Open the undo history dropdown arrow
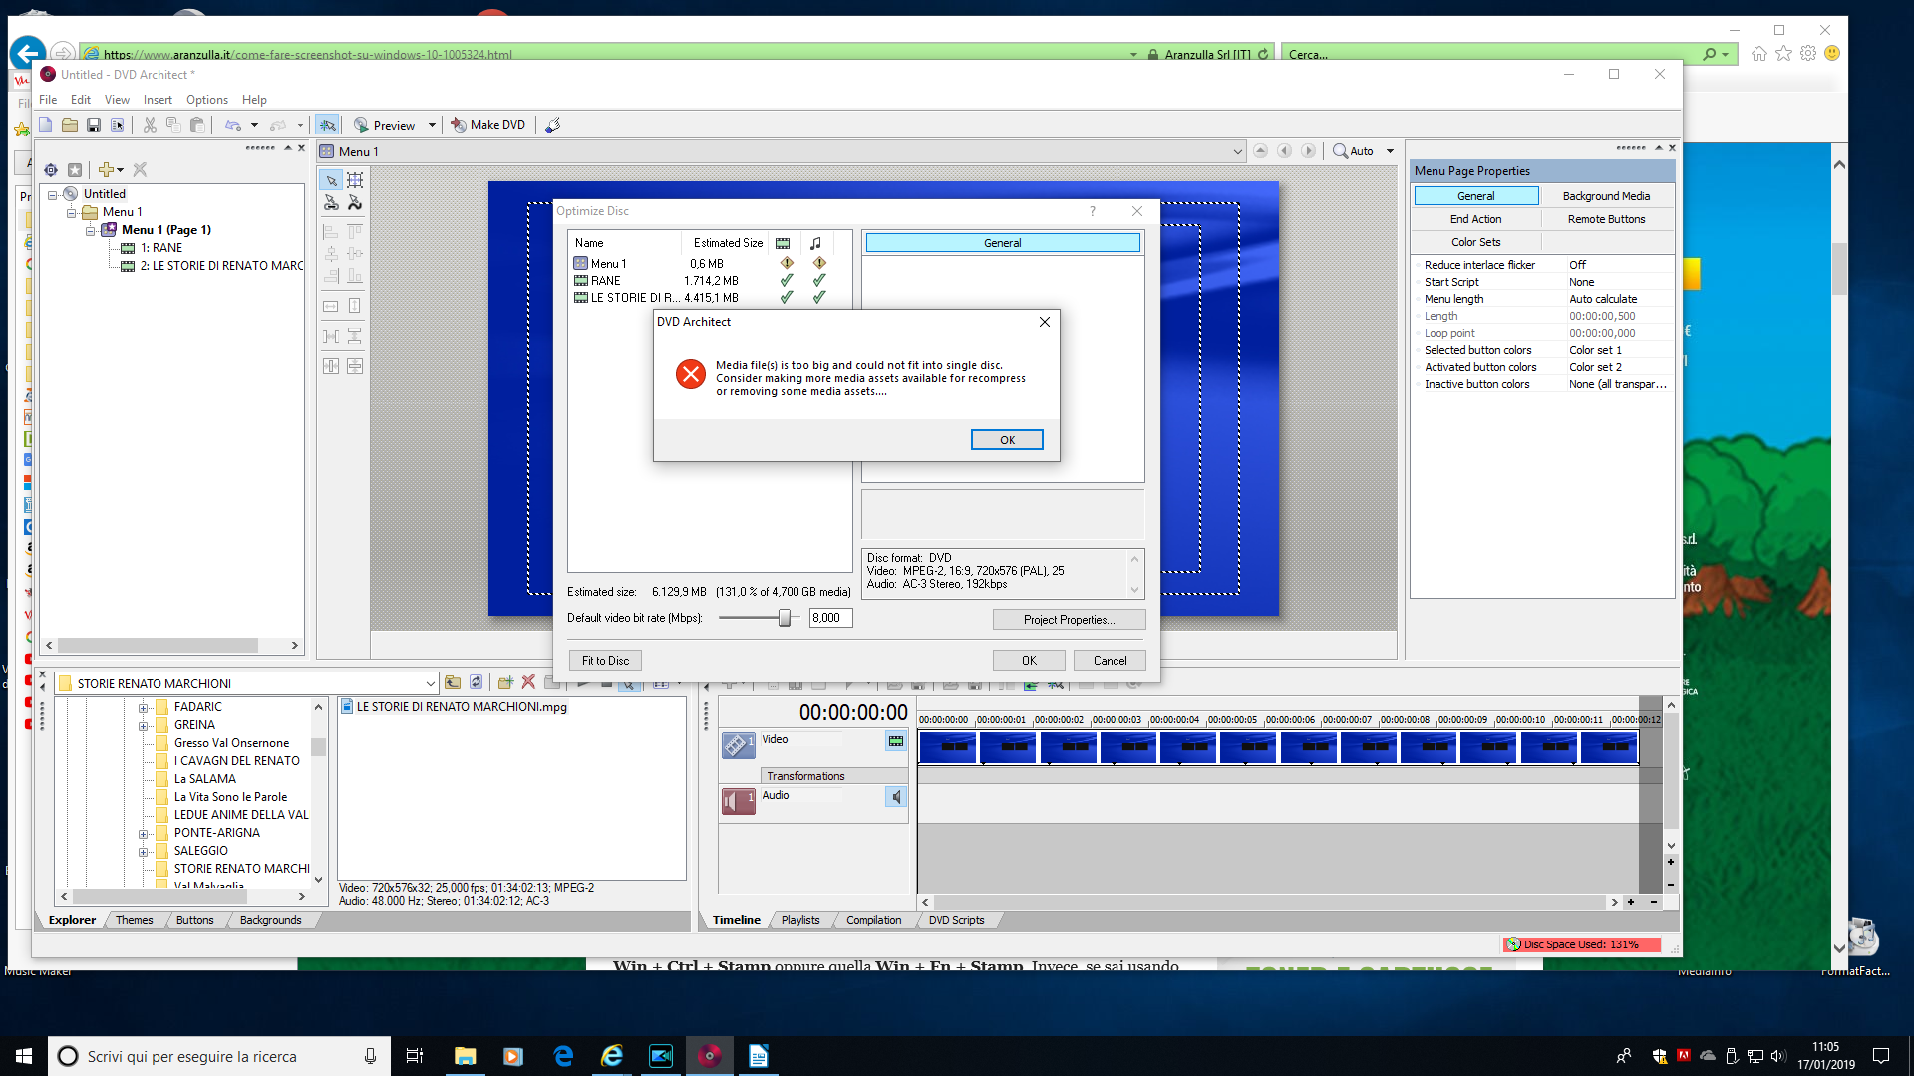1914x1076 pixels. point(255,125)
